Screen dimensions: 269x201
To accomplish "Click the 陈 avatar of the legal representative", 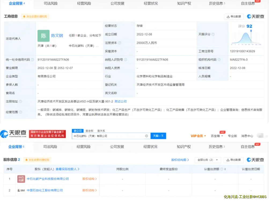I will 43,36.
